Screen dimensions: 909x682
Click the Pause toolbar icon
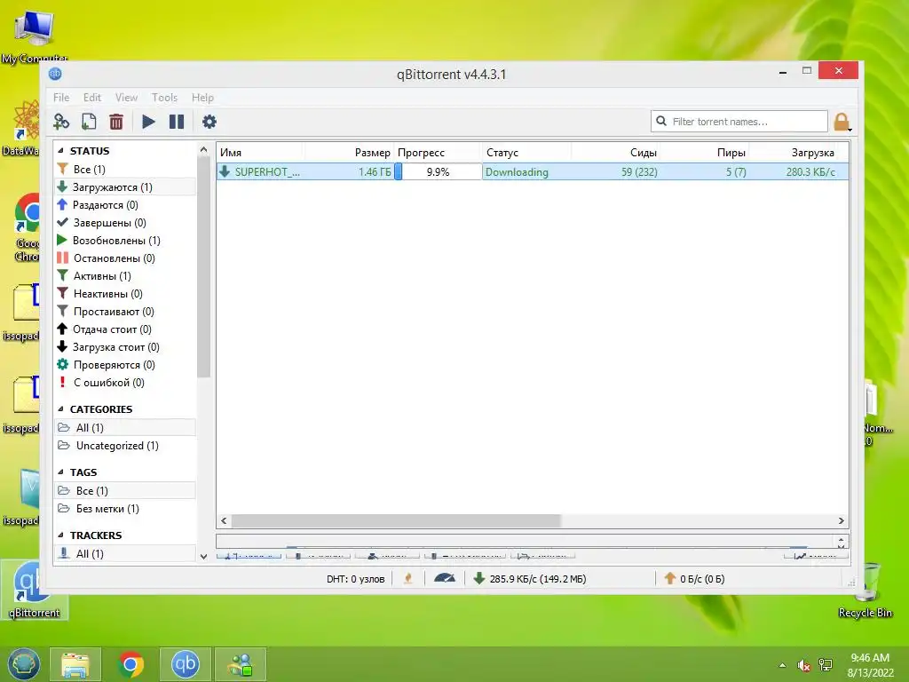click(x=177, y=122)
